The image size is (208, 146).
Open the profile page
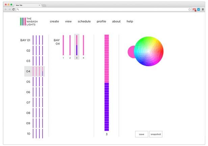click(101, 21)
